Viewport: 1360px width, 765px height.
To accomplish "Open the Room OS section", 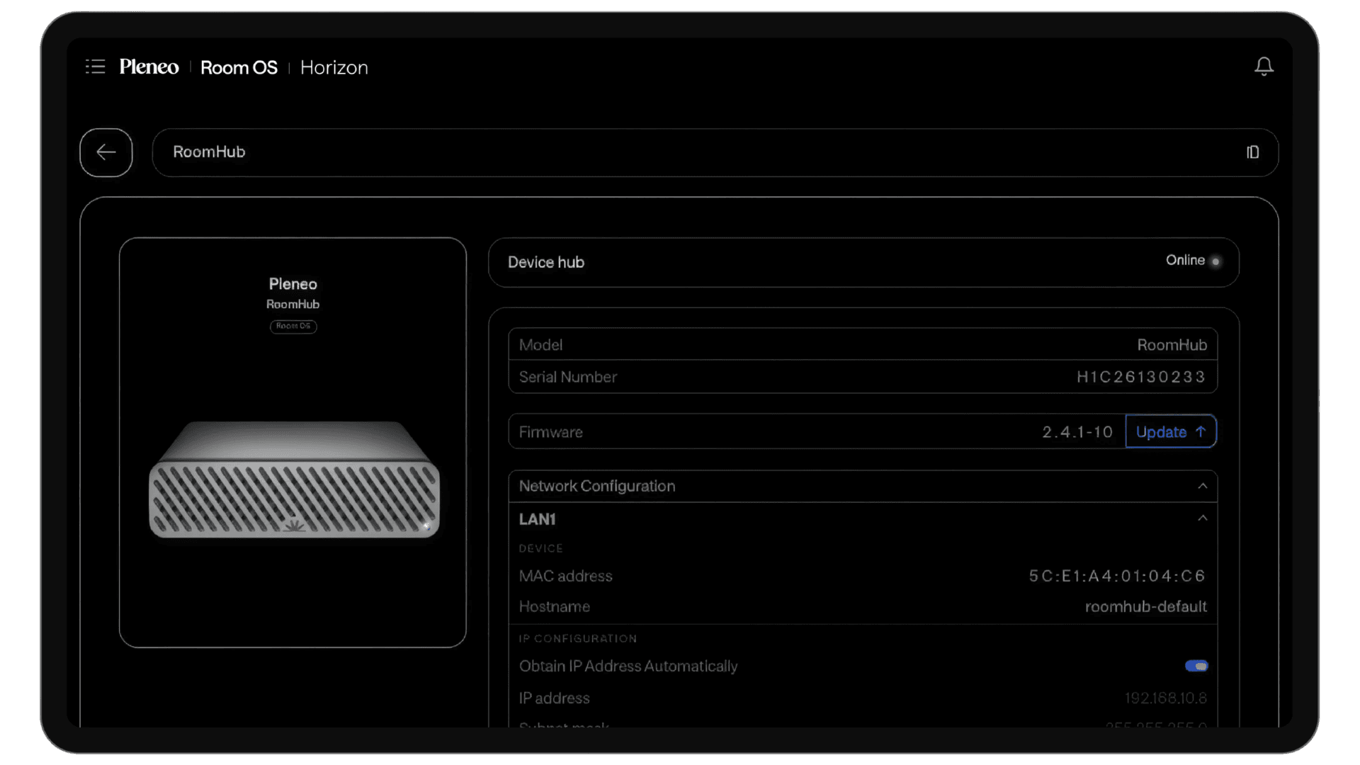I will click(239, 67).
